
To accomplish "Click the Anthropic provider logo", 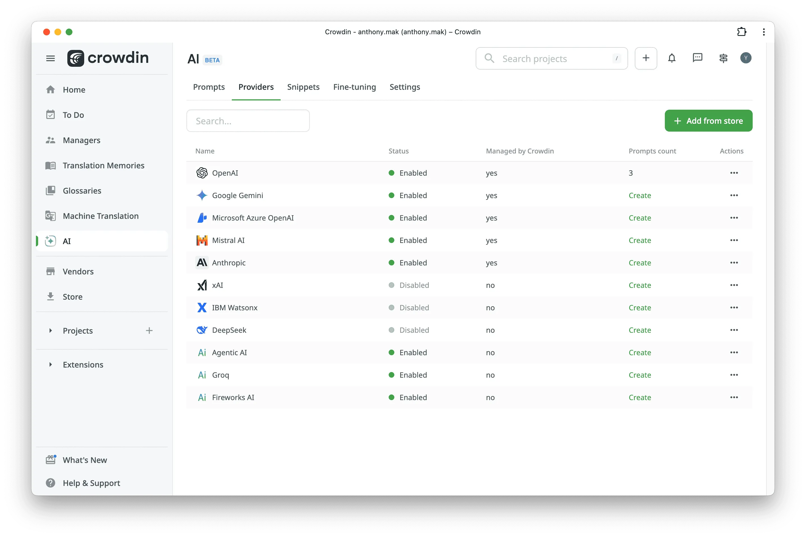I will (x=202, y=262).
